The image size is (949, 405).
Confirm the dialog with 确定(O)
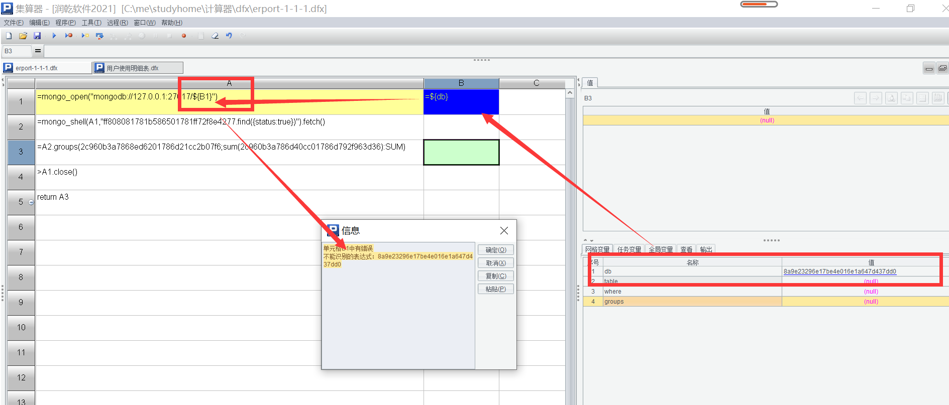(496, 250)
